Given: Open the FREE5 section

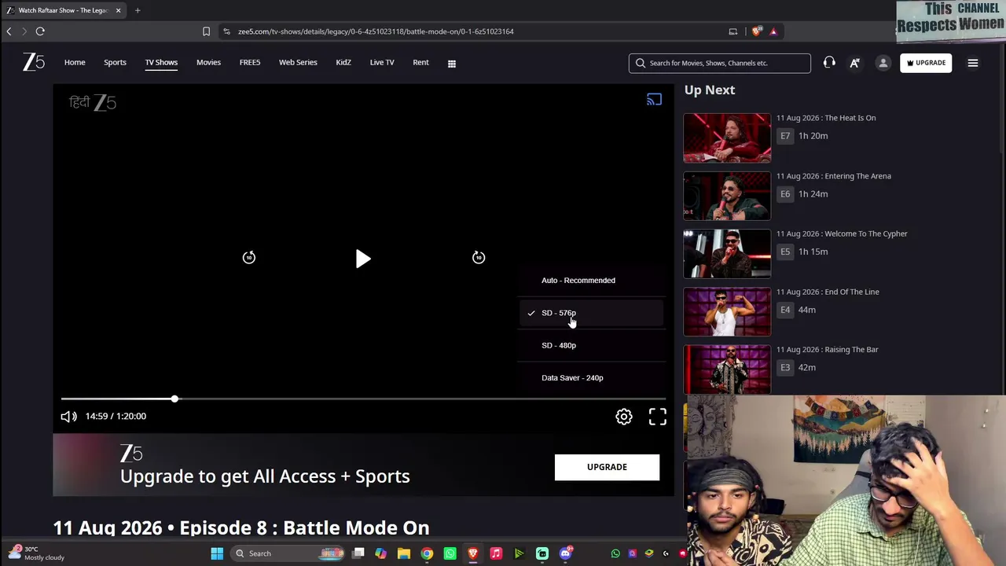Looking at the screenshot, I should [250, 63].
